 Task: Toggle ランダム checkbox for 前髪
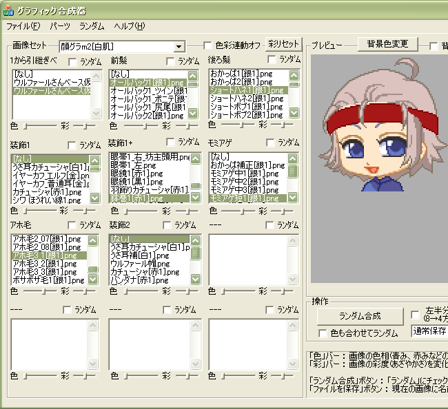click(170, 61)
